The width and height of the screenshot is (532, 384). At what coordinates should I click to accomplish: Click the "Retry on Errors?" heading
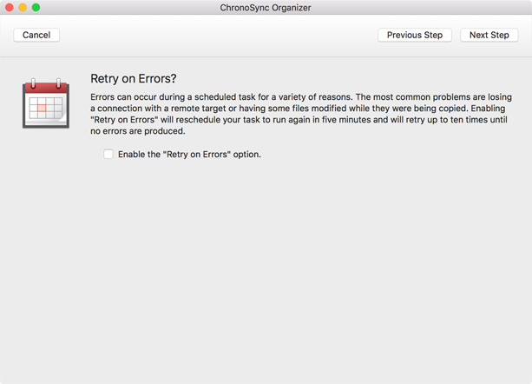point(134,79)
